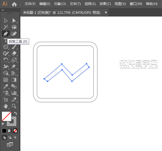Select the Zoom magnifier tool
The image size is (162, 151).
click(x=14, y=106)
